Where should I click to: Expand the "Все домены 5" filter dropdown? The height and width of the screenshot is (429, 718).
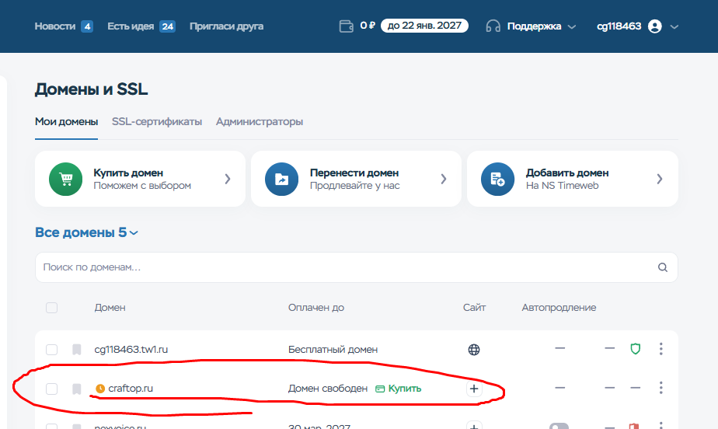(x=87, y=232)
